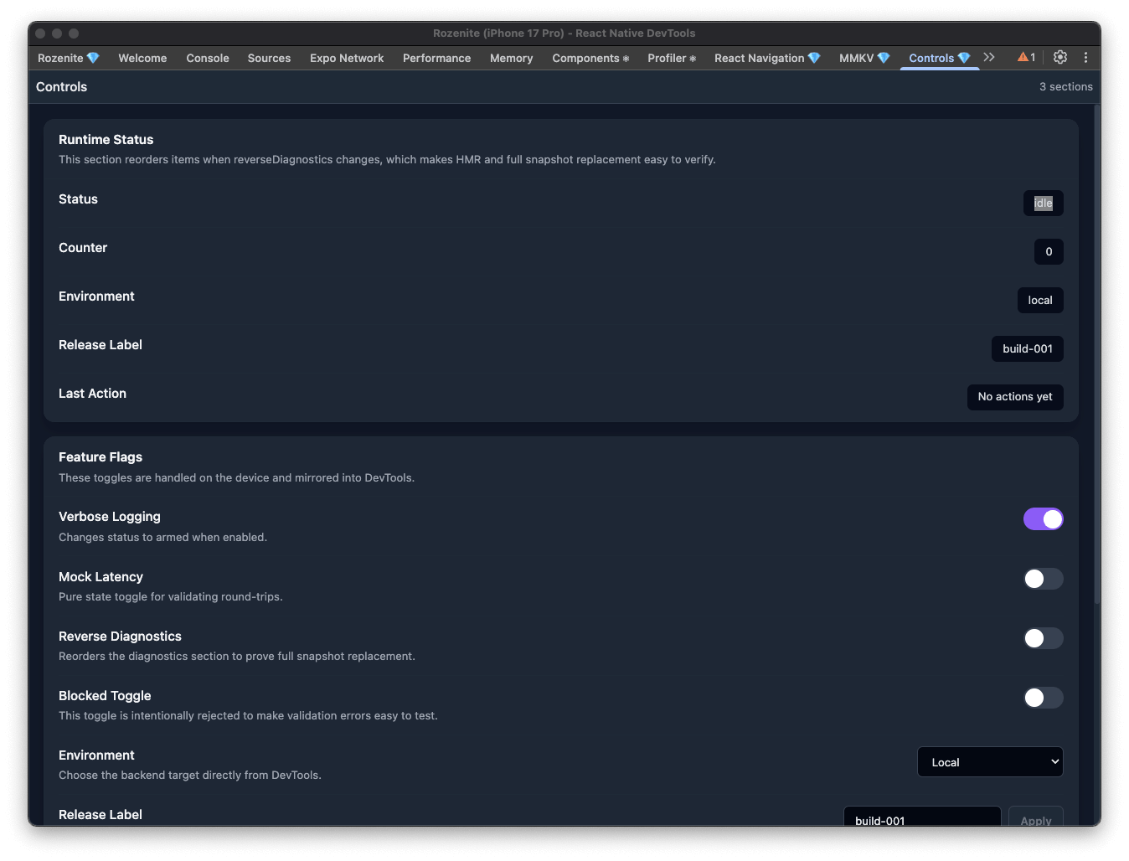Click the vertical scrollbar of Controls panel
This screenshot has height=861, width=1129.
click(1096, 352)
